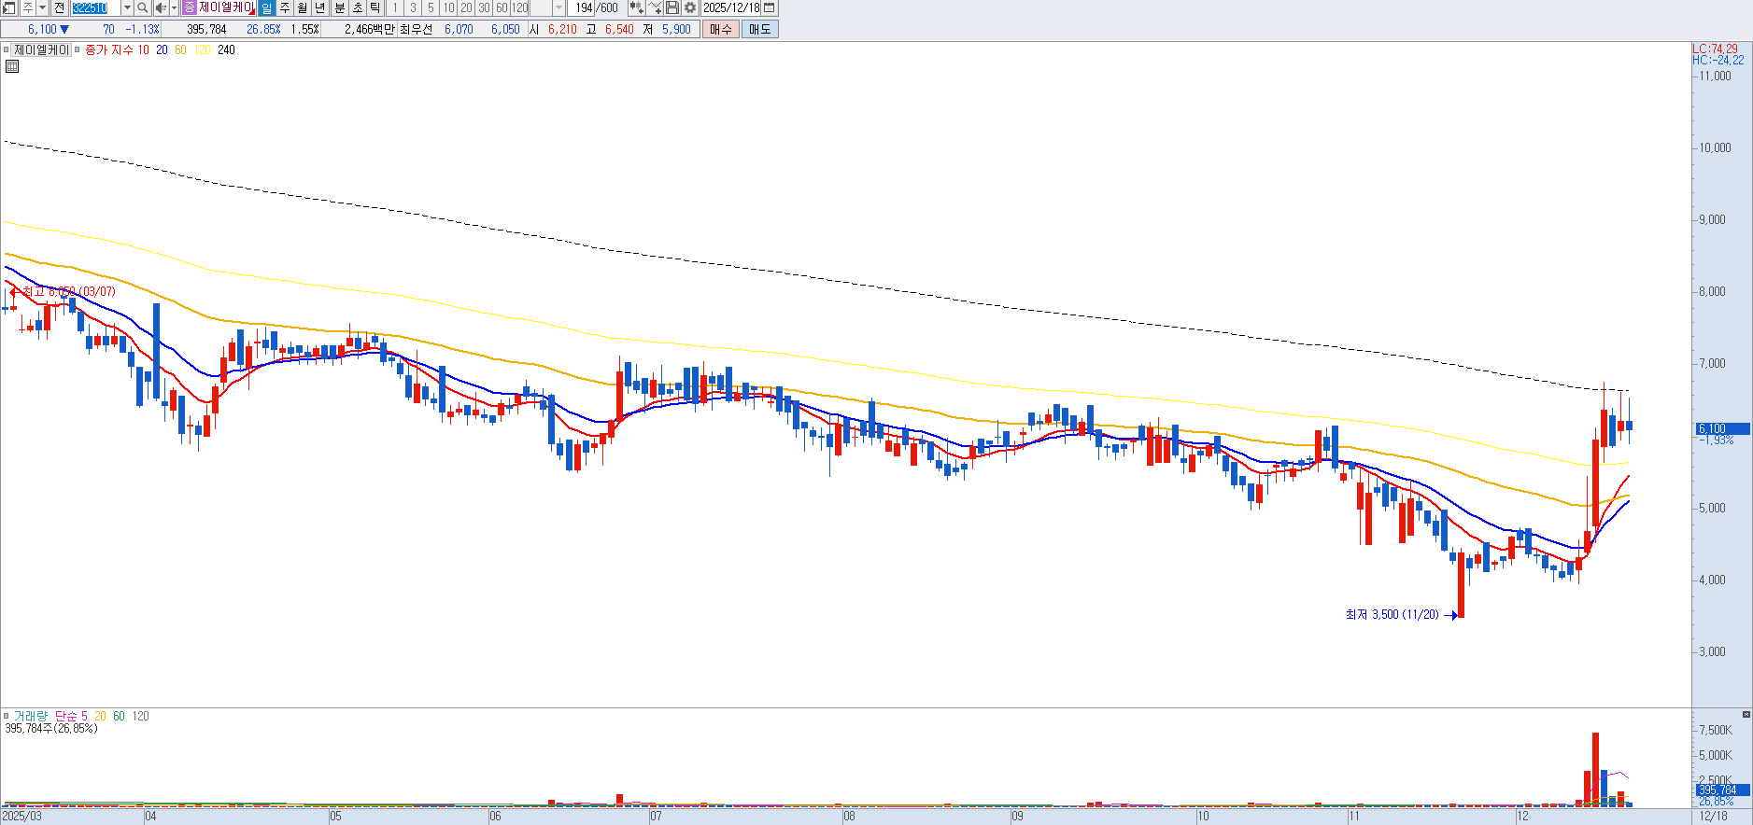The width and height of the screenshot is (1753, 825).
Task: Toggle the panel layout icon at top-left
Action: pos(8,8)
